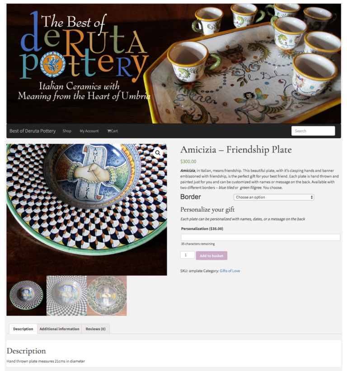Select the first plate thumbnail on dark background
This screenshot has height=371, width=347.
[x=27, y=296]
